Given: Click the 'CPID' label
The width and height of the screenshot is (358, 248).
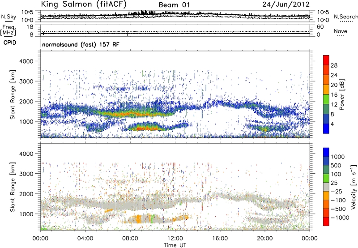Looking at the screenshot, I should (x=10, y=43).
